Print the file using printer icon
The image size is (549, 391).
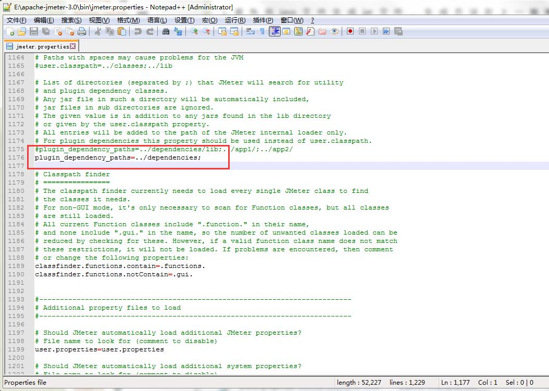[x=82, y=31]
